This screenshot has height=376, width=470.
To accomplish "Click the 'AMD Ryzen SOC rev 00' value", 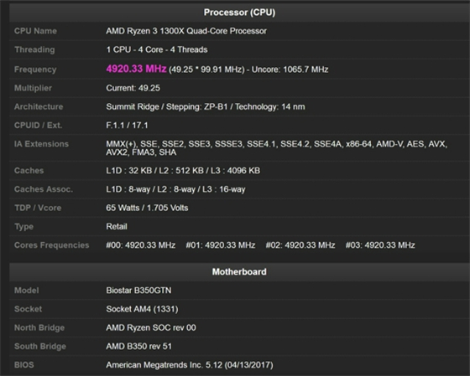I will pyautogui.click(x=151, y=327).
